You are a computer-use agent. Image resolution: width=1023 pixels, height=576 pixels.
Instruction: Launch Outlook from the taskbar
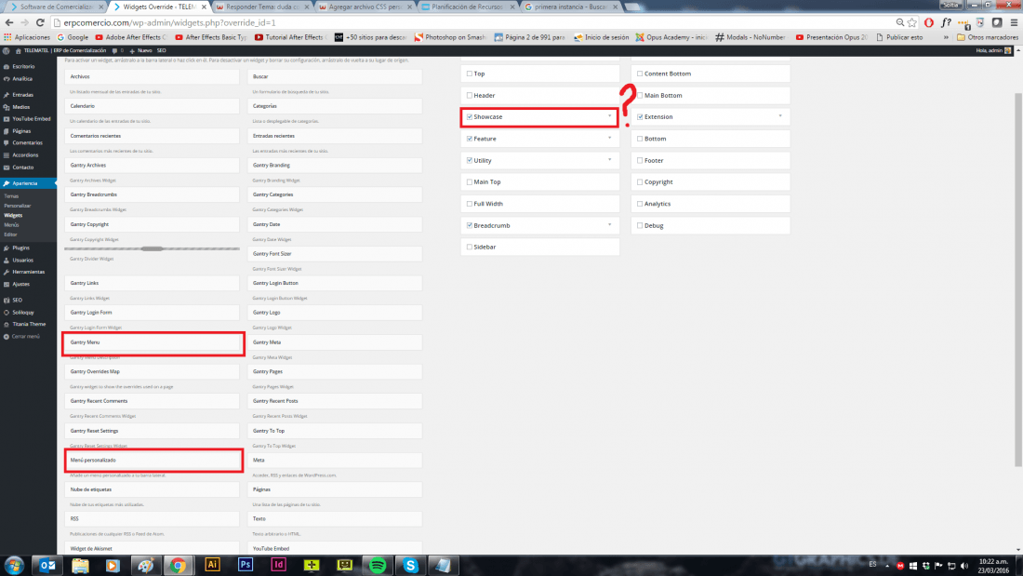tap(47, 566)
